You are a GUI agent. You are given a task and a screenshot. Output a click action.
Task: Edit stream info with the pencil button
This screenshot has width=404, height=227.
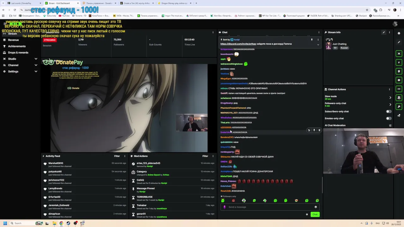click(x=384, y=32)
